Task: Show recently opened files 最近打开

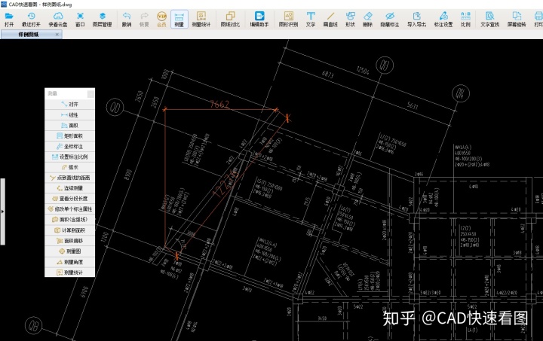Action: tap(31, 20)
